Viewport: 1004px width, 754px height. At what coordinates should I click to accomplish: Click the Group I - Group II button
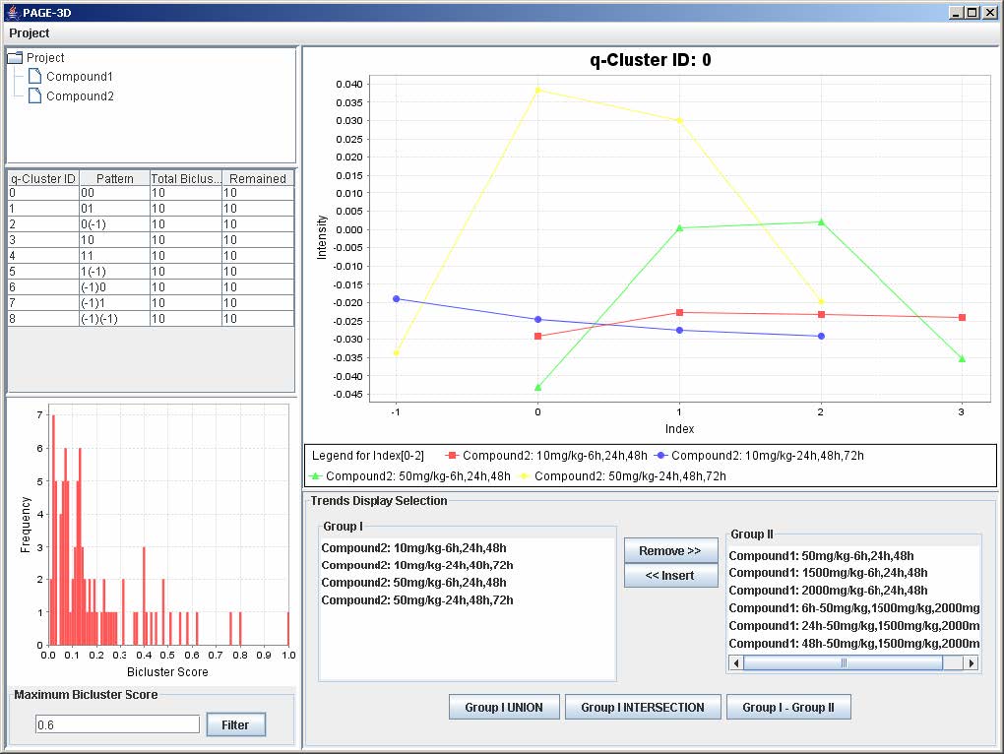(x=788, y=708)
